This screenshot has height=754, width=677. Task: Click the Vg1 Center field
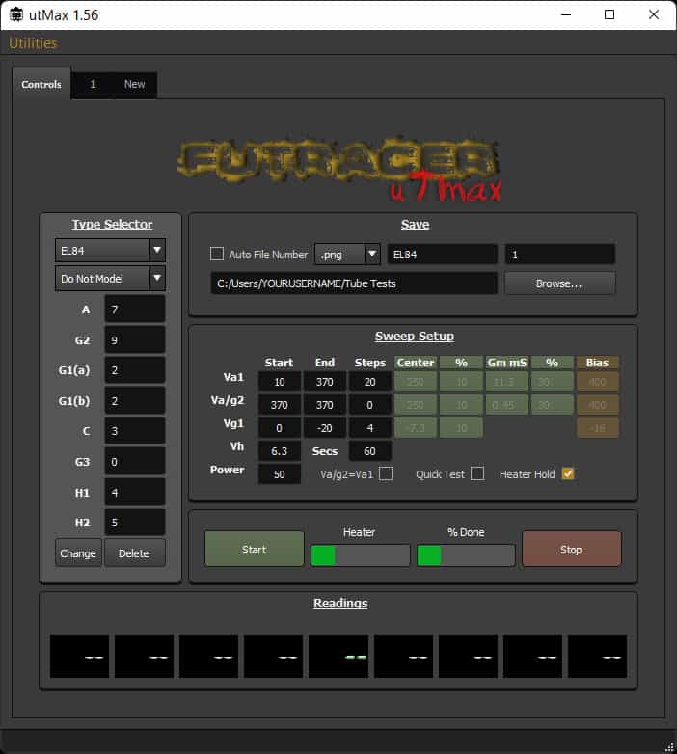[416, 428]
